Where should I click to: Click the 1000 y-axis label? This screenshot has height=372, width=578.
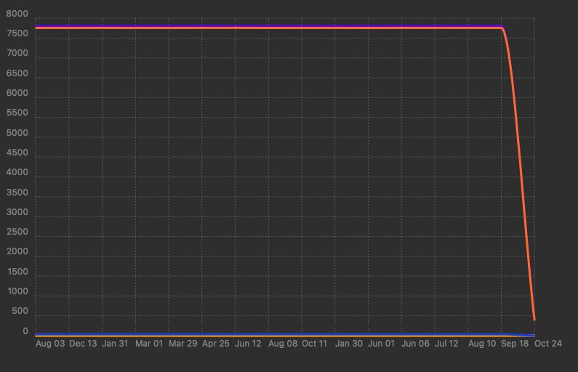[x=17, y=291]
